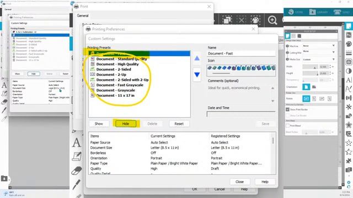The width and height of the screenshot is (353, 198).
Task: Open the half-circle Image Effects icon
Action: click(349, 71)
